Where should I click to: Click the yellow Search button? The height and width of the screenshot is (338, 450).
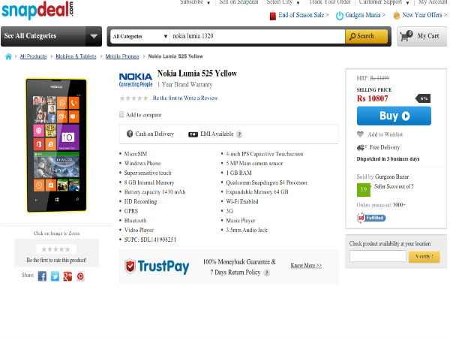pyautogui.click(x=366, y=37)
